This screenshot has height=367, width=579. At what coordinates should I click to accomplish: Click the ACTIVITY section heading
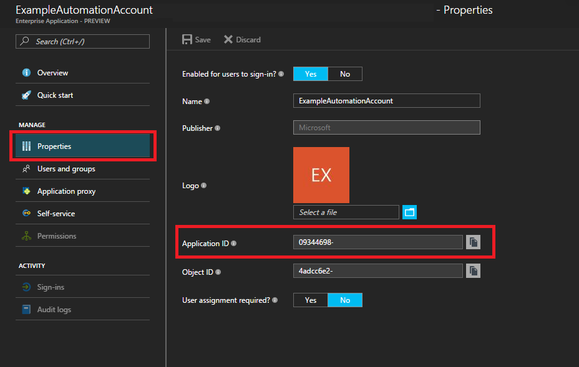(32, 266)
